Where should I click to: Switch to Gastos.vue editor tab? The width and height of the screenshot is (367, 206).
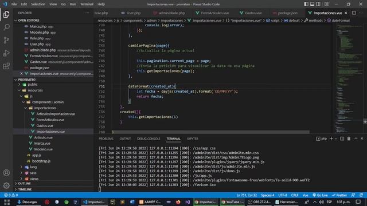[x=251, y=13]
